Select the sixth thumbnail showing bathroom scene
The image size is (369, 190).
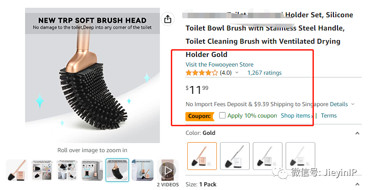[143, 170]
